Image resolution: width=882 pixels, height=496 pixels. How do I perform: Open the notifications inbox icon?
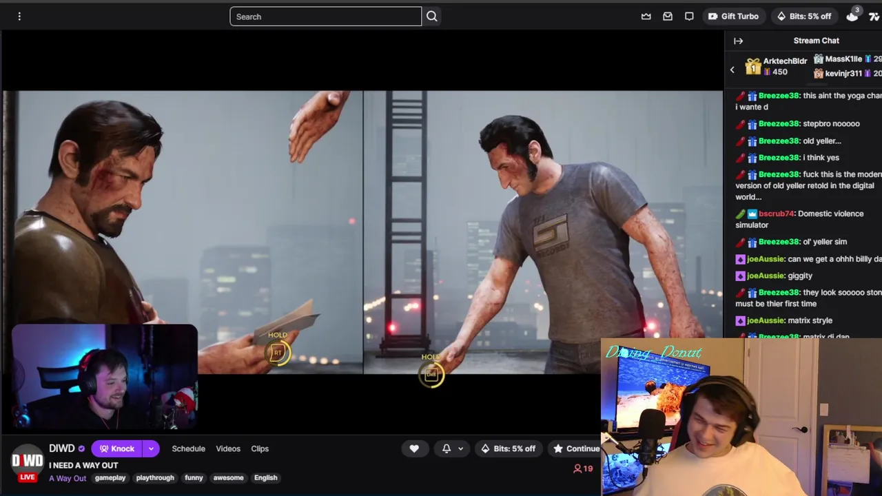(x=668, y=16)
